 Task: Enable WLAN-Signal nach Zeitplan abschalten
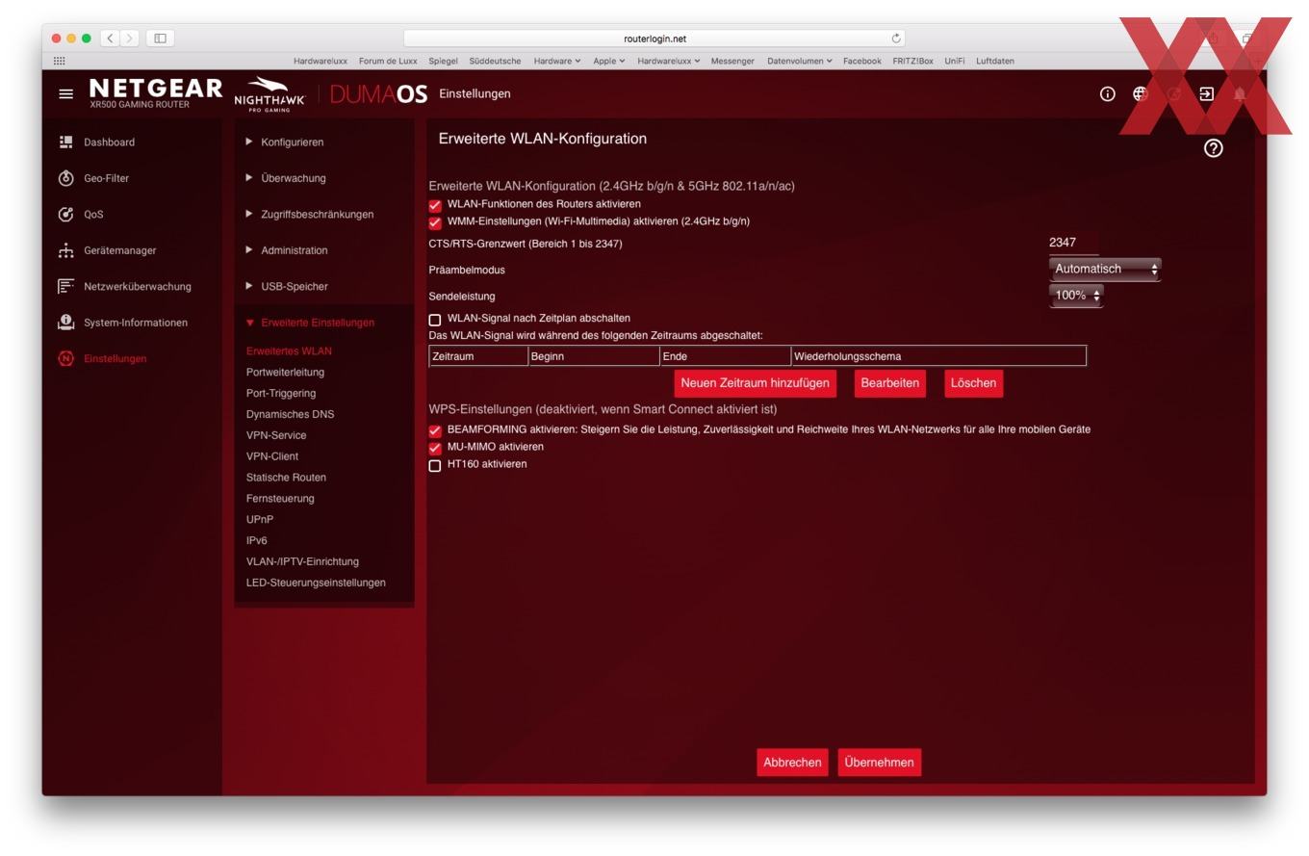click(435, 320)
